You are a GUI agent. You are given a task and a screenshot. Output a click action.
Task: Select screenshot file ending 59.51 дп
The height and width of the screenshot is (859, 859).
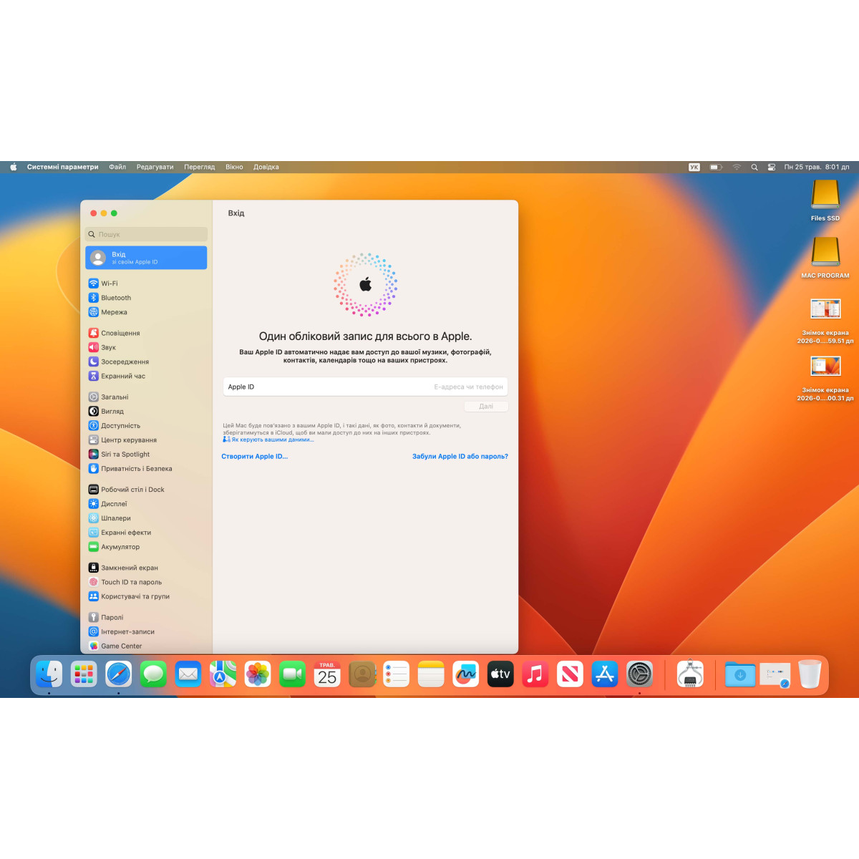pyautogui.click(x=825, y=321)
